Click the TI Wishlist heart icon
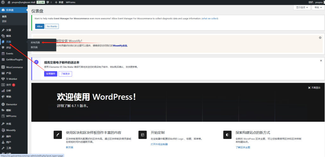Screen dimensions: 325x157 [3, 79]
